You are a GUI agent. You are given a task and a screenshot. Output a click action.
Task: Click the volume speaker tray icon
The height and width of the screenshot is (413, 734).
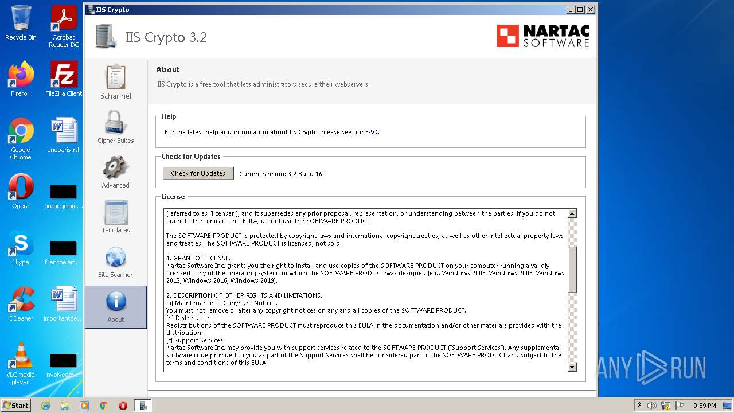[x=652, y=406]
